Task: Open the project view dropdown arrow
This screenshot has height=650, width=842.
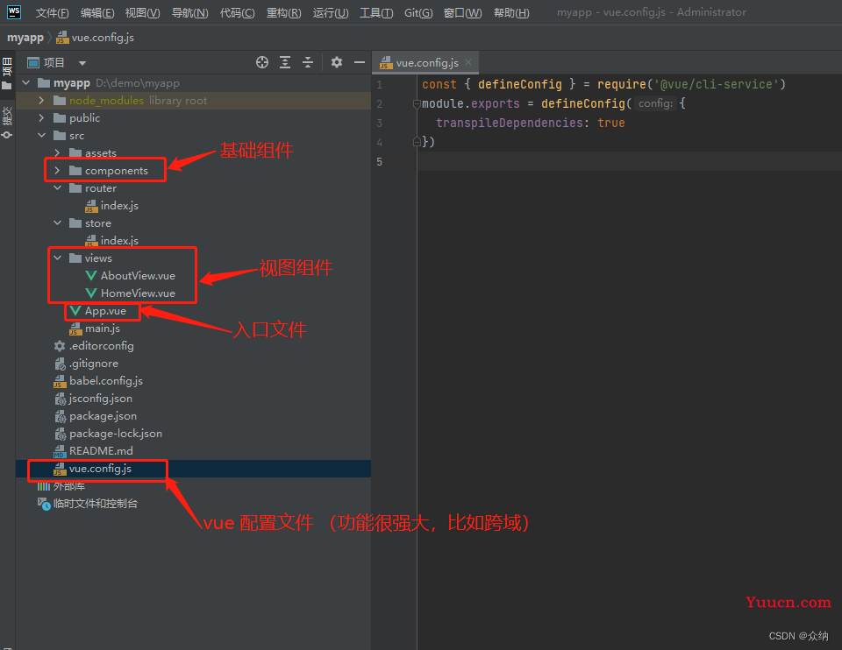Action: [x=82, y=63]
